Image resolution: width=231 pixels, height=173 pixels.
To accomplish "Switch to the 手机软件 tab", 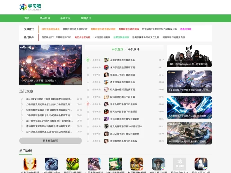I will (x=133, y=49).
